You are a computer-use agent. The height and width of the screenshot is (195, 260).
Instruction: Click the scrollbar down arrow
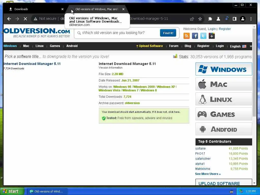pyautogui.click(x=254, y=183)
